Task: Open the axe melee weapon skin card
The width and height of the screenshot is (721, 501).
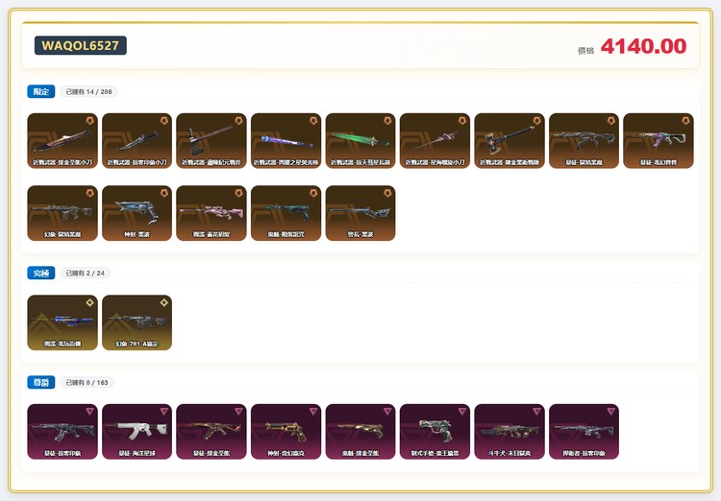Action: [211, 140]
